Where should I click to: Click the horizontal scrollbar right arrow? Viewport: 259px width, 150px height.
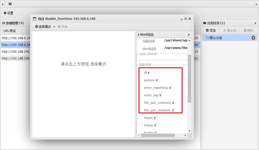185,135
